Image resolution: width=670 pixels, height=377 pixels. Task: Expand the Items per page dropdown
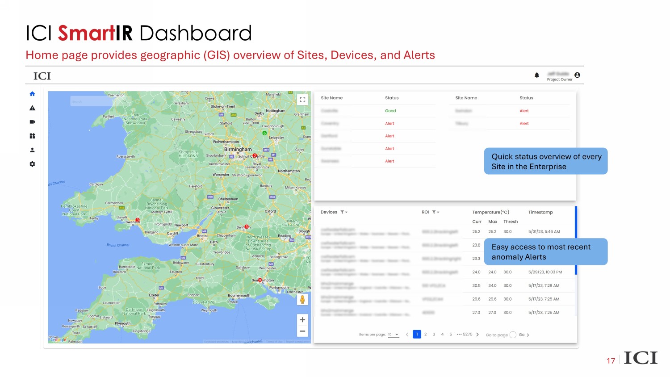[394, 335]
